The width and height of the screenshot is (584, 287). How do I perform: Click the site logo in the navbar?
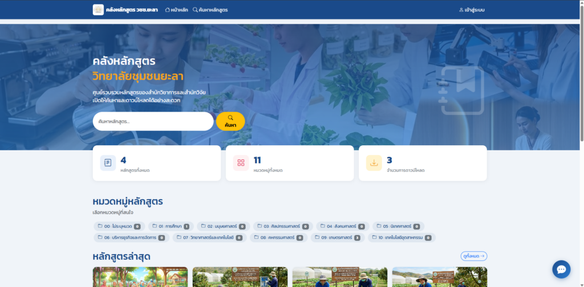(98, 10)
